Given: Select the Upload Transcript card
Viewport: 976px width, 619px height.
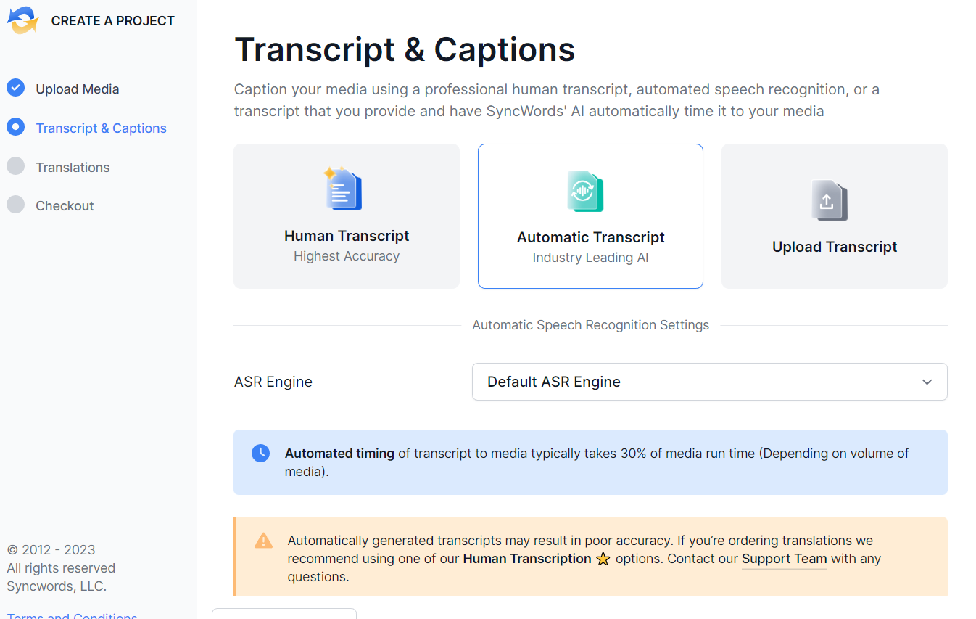Looking at the screenshot, I should (835, 216).
